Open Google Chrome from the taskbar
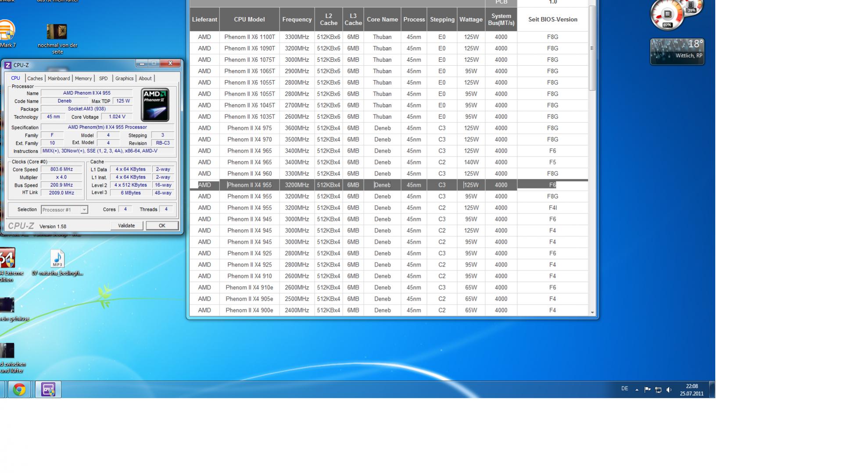 tap(19, 389)
